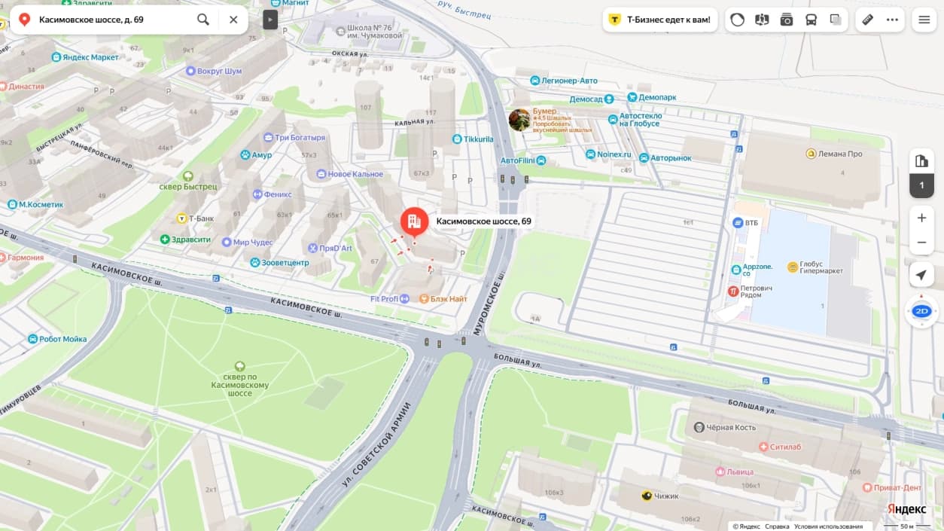Open the hamburger main menu
The width and height of the screenshot is (944, 531).
click(x=924, y=20)
